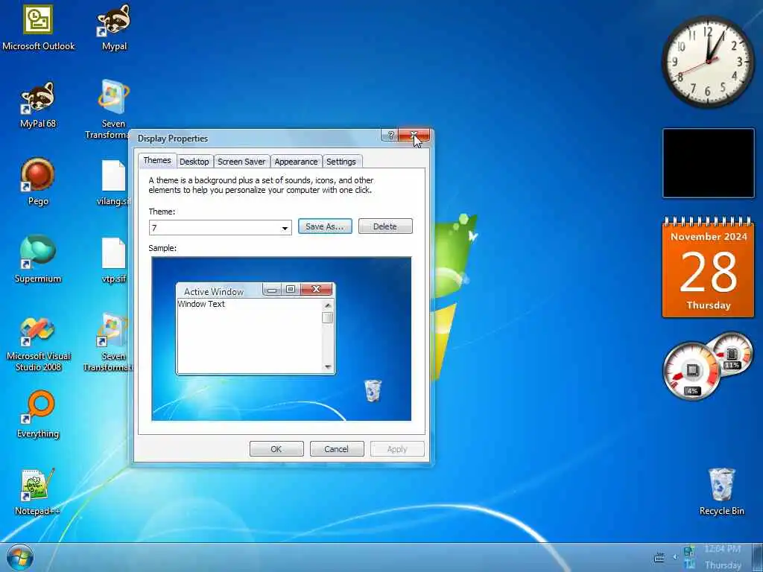Image resolution: width=763 pixels, height=572 pixels.
Task: Select the Pego desktop shortcut
Action: [x=38, y=182]
